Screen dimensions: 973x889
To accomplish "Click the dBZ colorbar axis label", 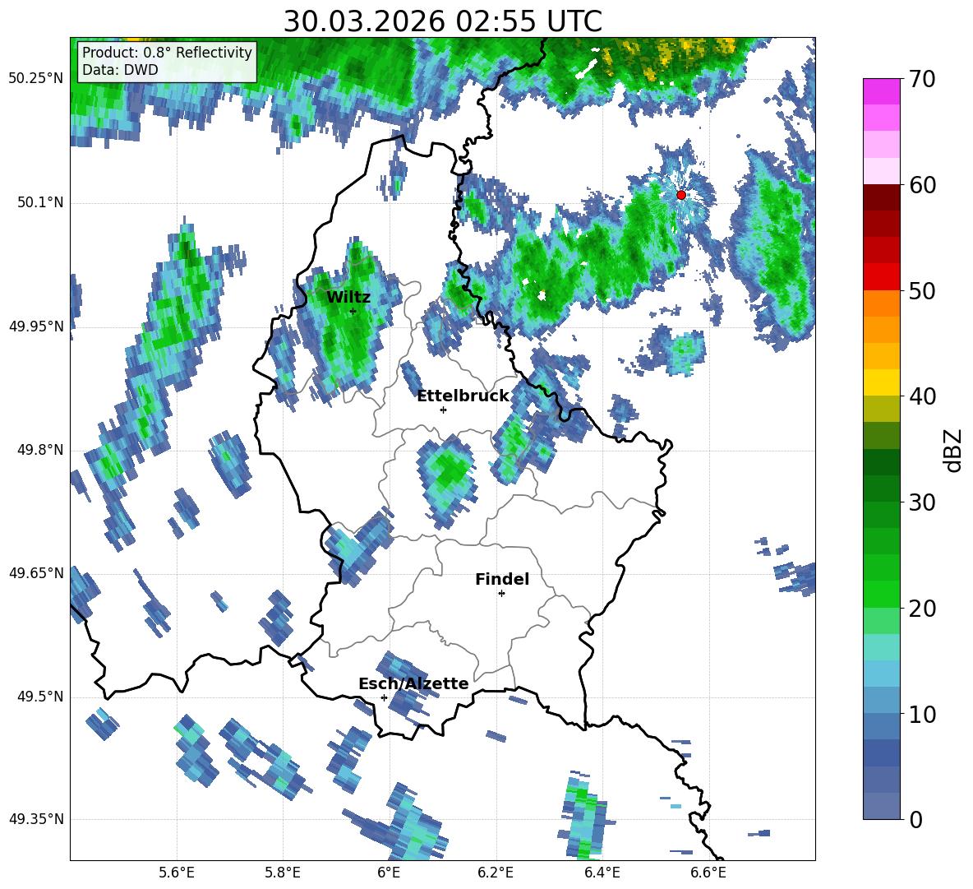I will click(x=954, y=450).
